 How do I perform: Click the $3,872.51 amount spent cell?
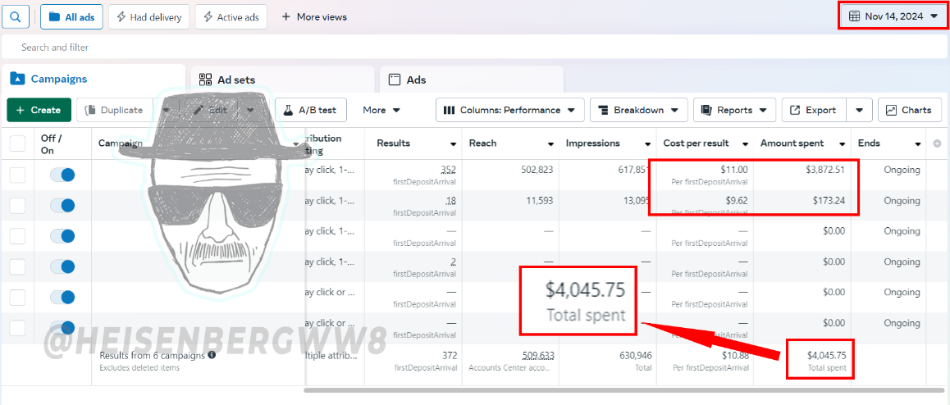click(824, 170)
